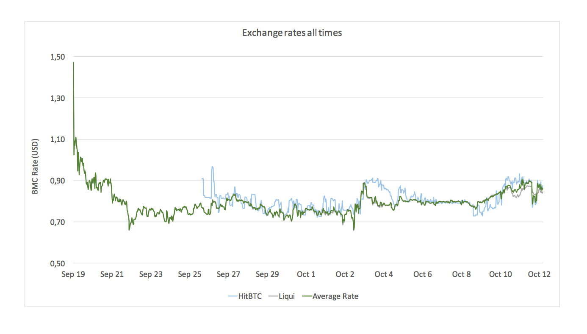Click the 1,30 y-axis label
The width and height of the screenshot is (587, 334).
coord(58,98)
